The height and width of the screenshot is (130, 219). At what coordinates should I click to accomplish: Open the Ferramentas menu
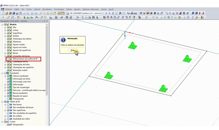pyautogui.click(x=59, y=9)
